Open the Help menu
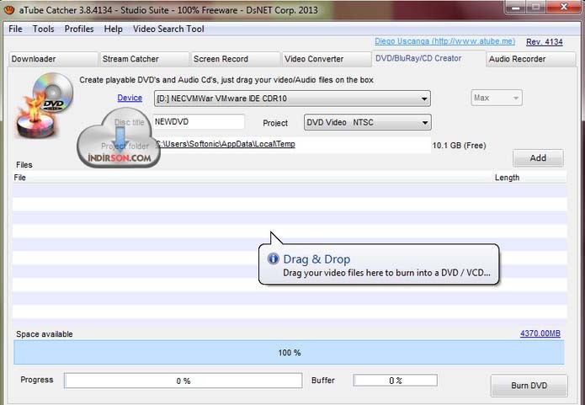The height and width of the screenshot is (405, 585). [x=113, y=29]
